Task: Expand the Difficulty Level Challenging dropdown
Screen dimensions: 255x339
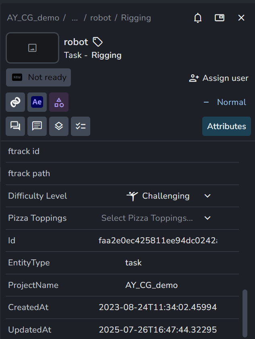Action: 168,196
